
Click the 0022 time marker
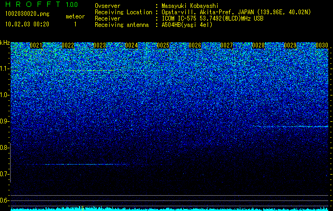(68, 45)
